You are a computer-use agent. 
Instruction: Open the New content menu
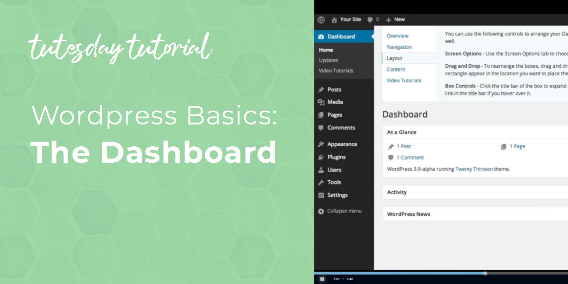(396, 19)
